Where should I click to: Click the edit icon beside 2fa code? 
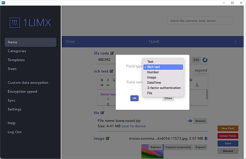click(x=112, y=53)
